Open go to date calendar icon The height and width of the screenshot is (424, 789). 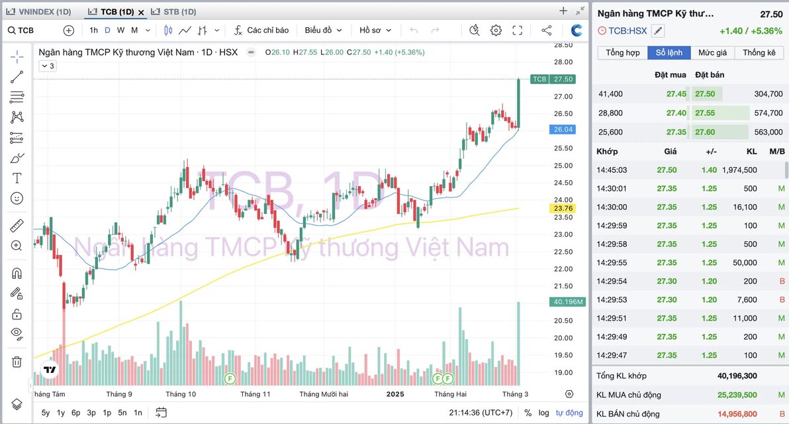[161, 413]
